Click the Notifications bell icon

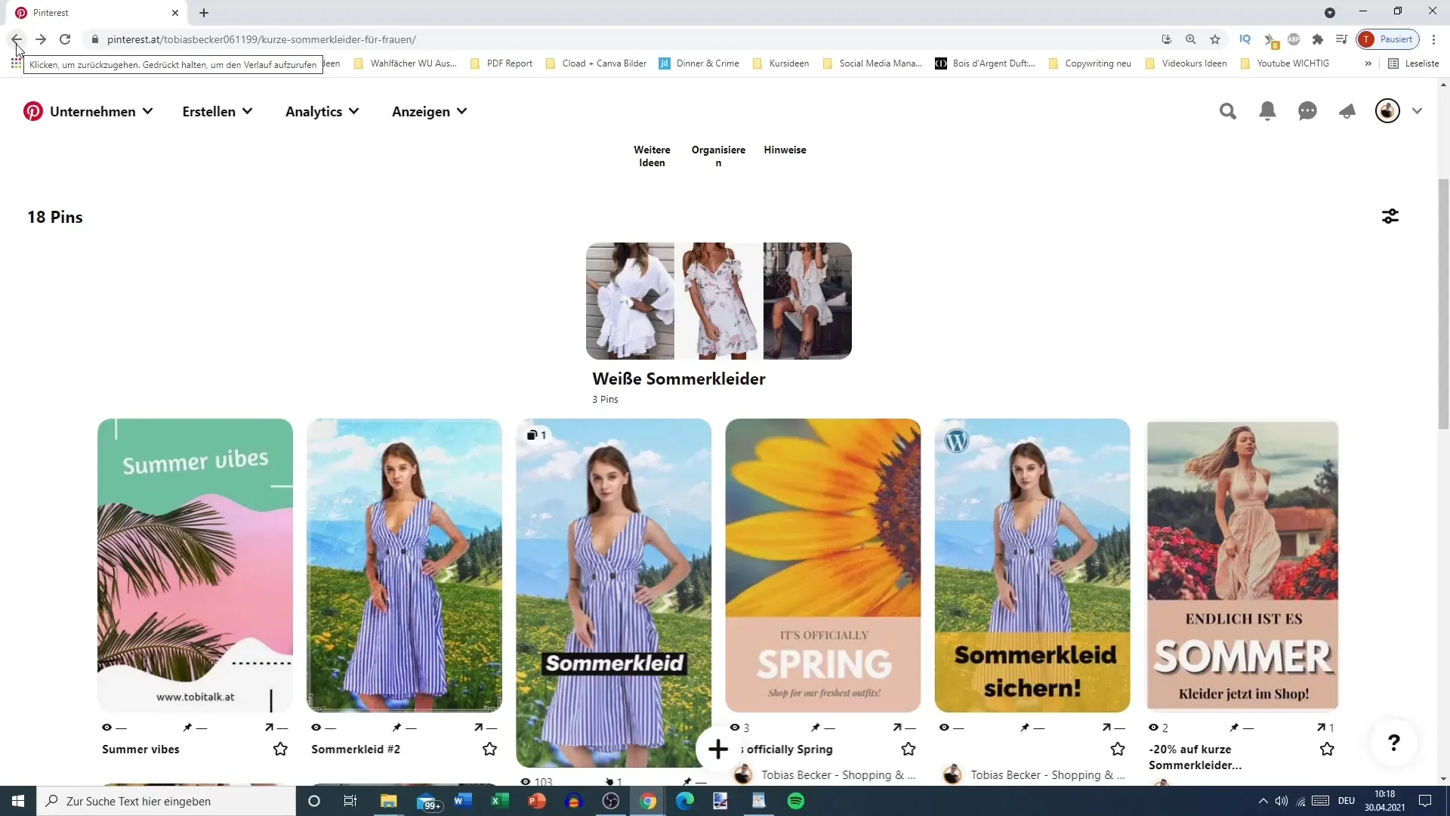pyautogui.click(x=1268, y=110)
